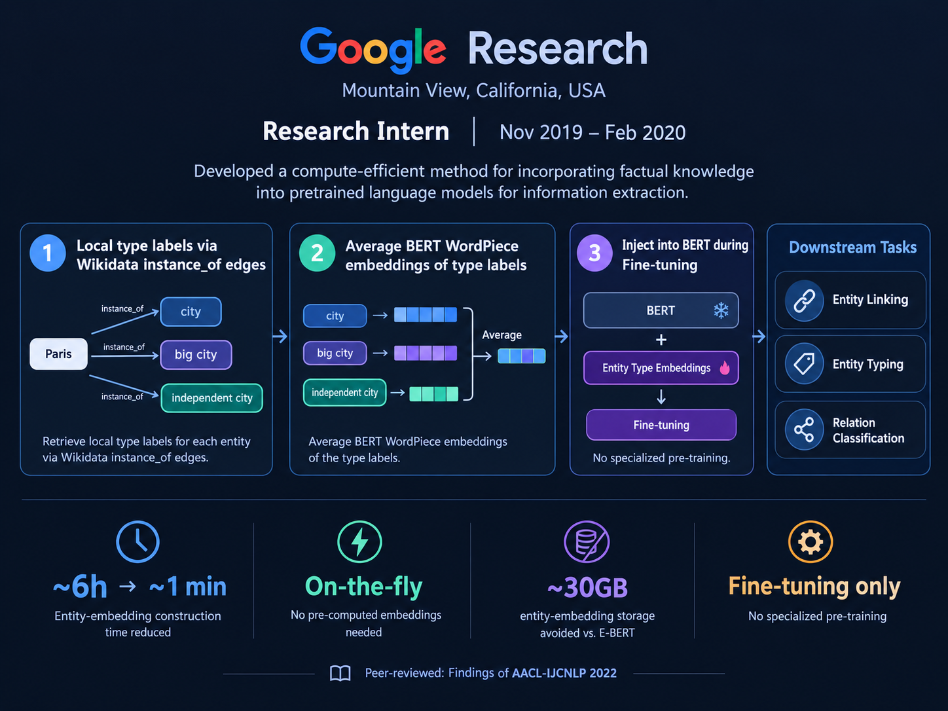Click the 'No specialized pre-training.' caption in step 3
Viewport: 948px width, 711px height.
[x=661, y=458]
